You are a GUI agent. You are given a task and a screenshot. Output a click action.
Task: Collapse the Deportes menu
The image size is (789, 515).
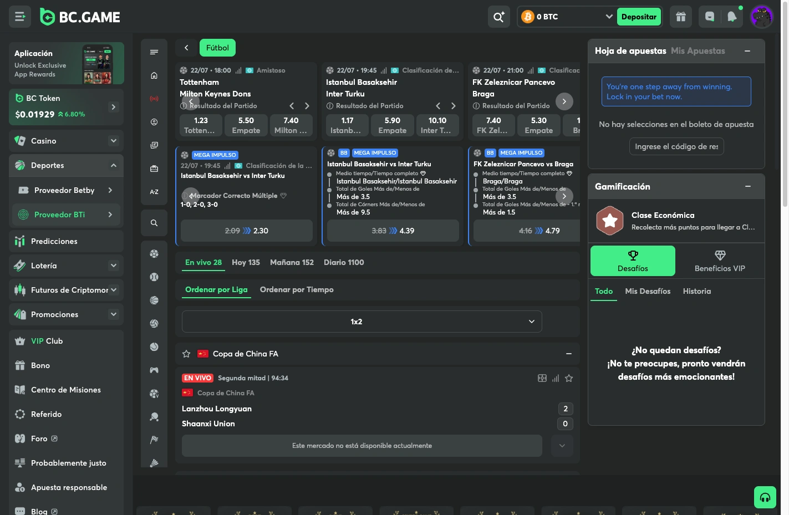pyautogui.click(x=114, y=165)
